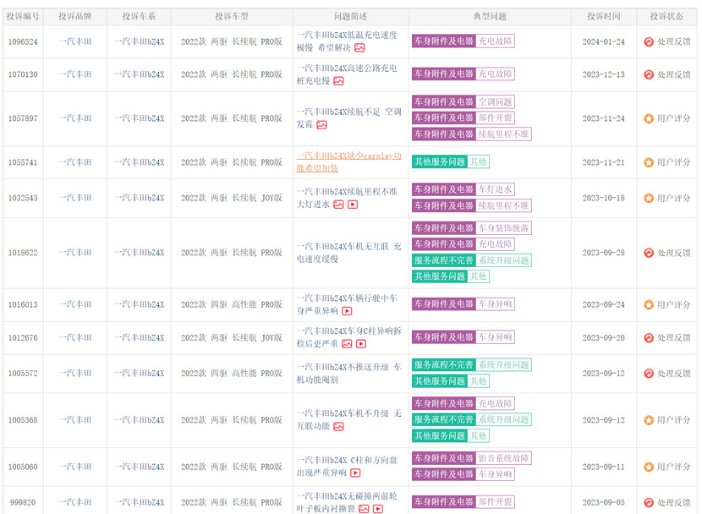Open complaint number 1018622
The image size is (702, 514).
[x=23, y=253]
